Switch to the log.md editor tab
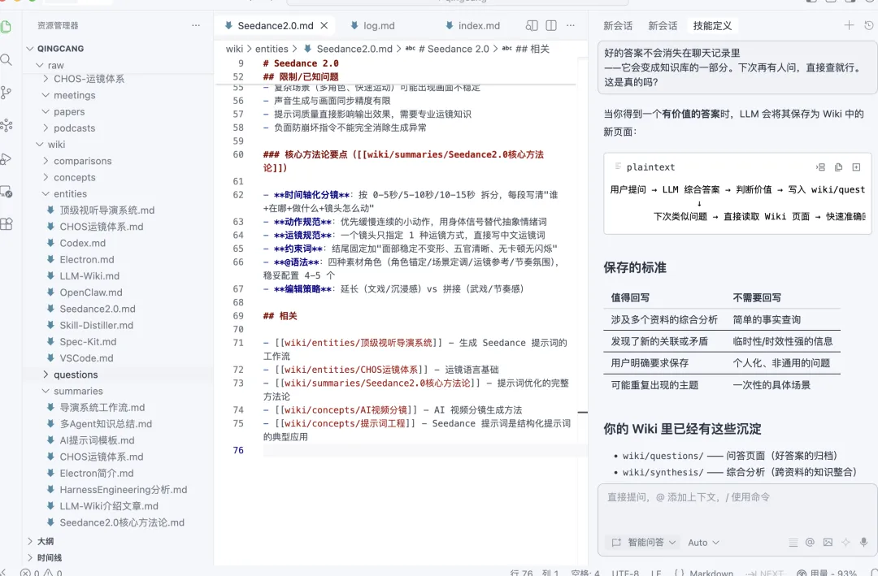Viewport: 878px width, 576px height. point(372,26)
